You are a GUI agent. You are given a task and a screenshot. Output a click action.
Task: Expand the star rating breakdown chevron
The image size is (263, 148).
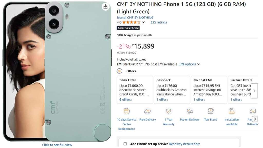coord(143,22)
